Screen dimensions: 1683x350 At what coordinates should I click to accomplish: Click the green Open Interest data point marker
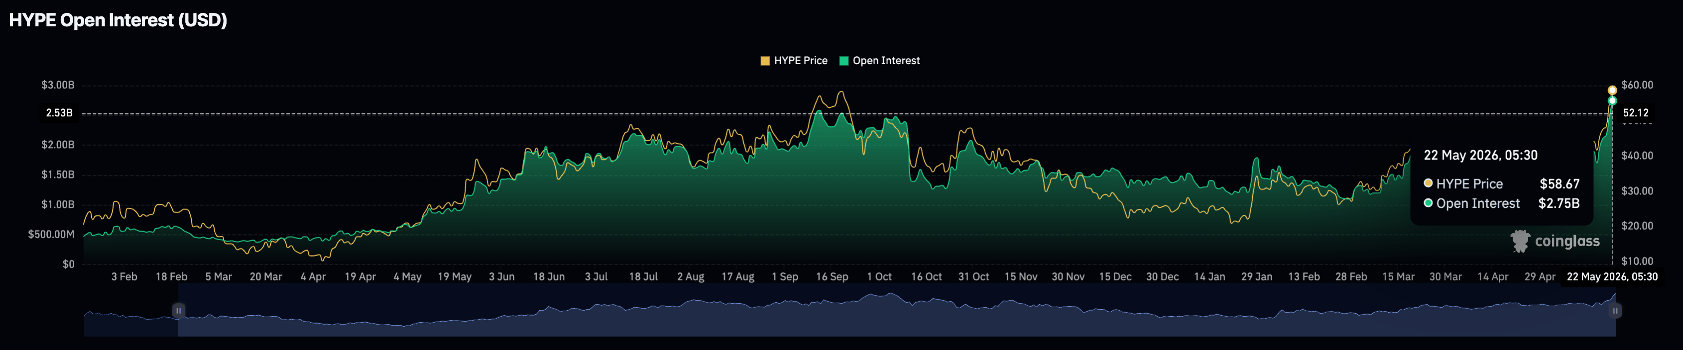pos(1612,101)
